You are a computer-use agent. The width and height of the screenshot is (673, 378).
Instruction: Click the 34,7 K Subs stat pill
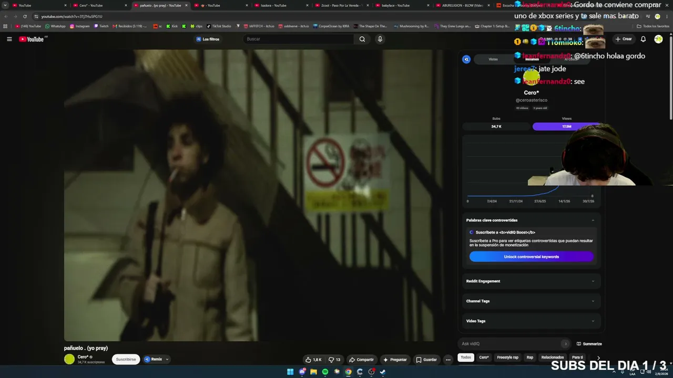pos(496,127)
